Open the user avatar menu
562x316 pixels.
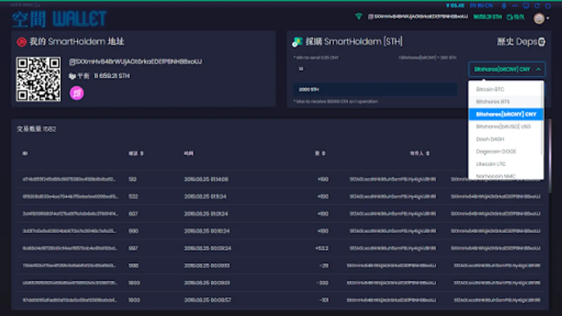[539, 18]
